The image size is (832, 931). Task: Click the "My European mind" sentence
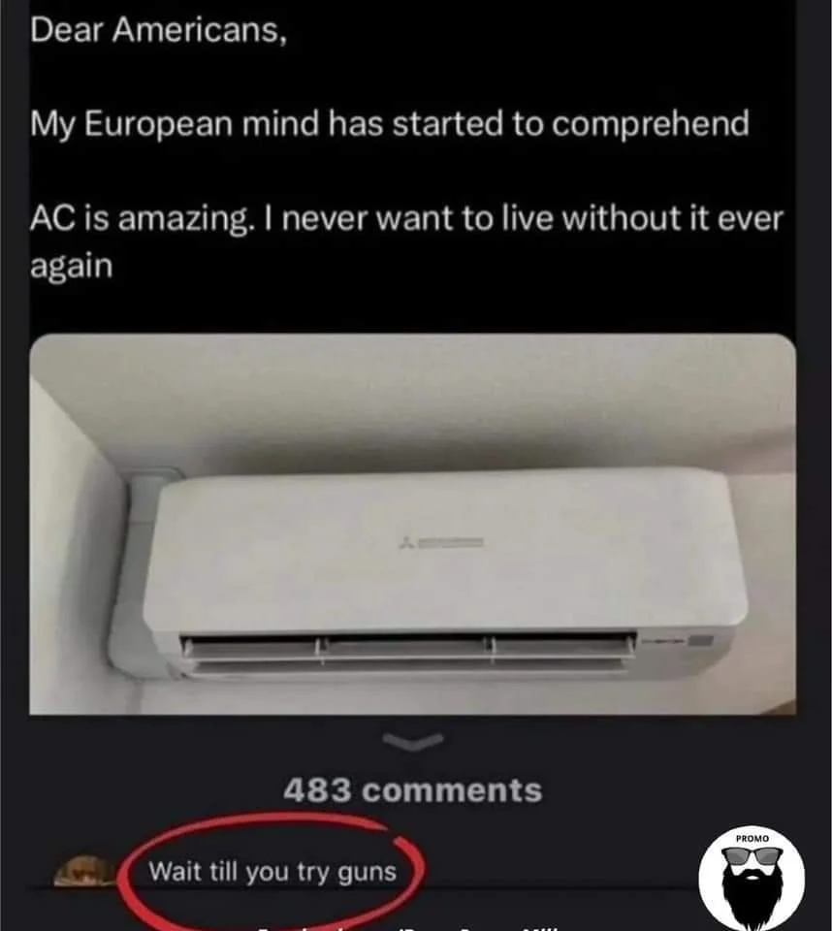point(390,123)
